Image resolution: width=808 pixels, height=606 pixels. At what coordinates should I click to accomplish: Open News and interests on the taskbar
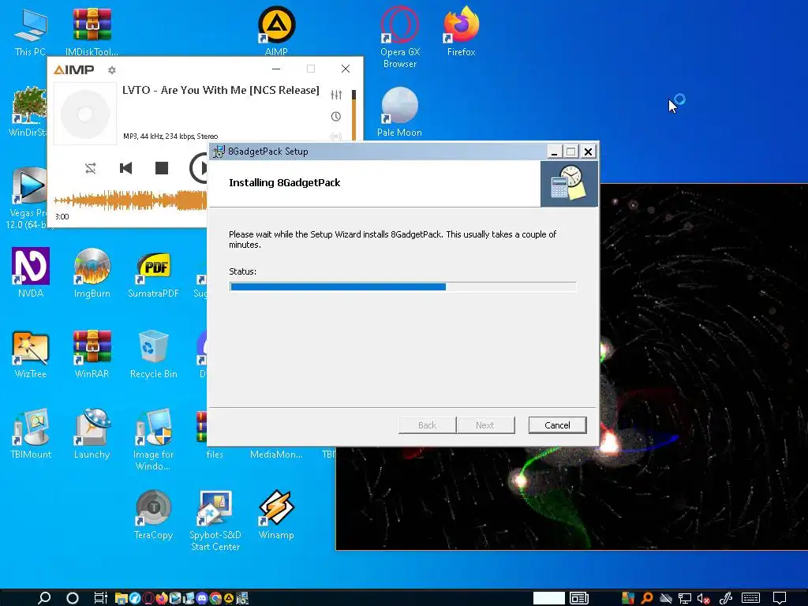pos(579,598)
